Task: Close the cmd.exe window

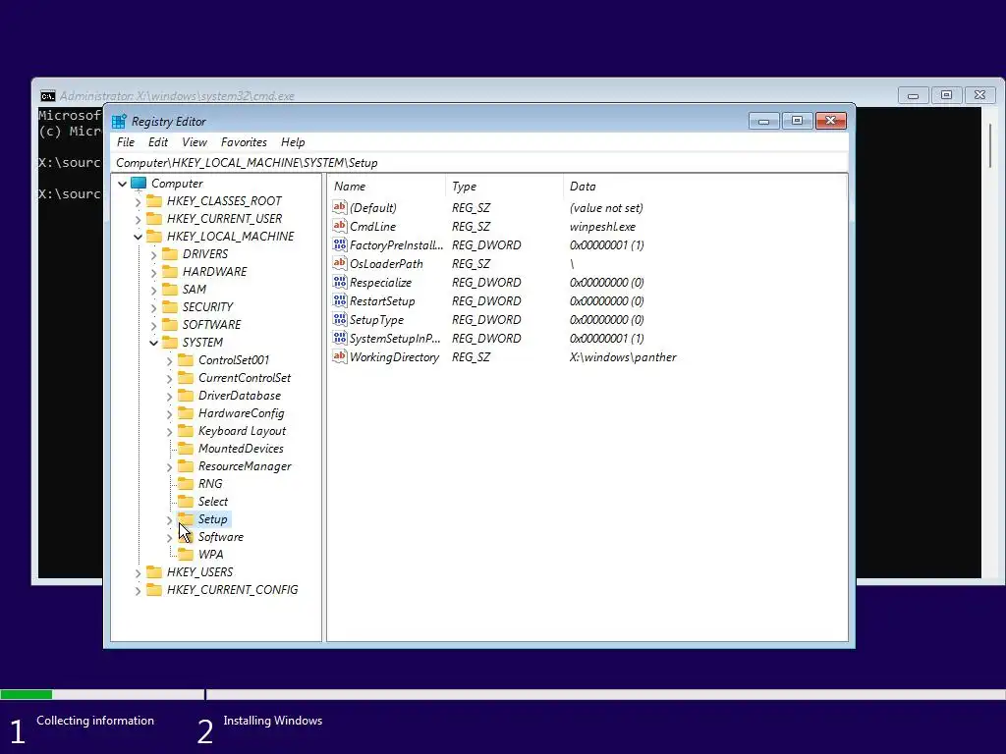Action: (979, 95)
